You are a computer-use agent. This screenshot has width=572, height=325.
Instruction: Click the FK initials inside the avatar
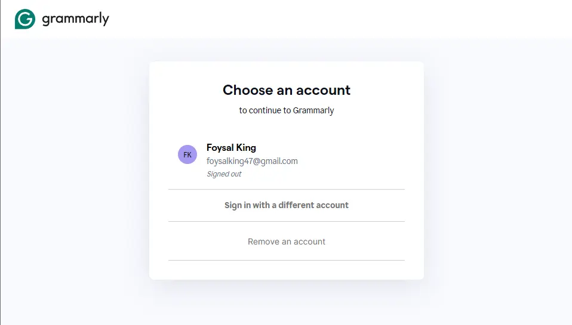[187, 155]
